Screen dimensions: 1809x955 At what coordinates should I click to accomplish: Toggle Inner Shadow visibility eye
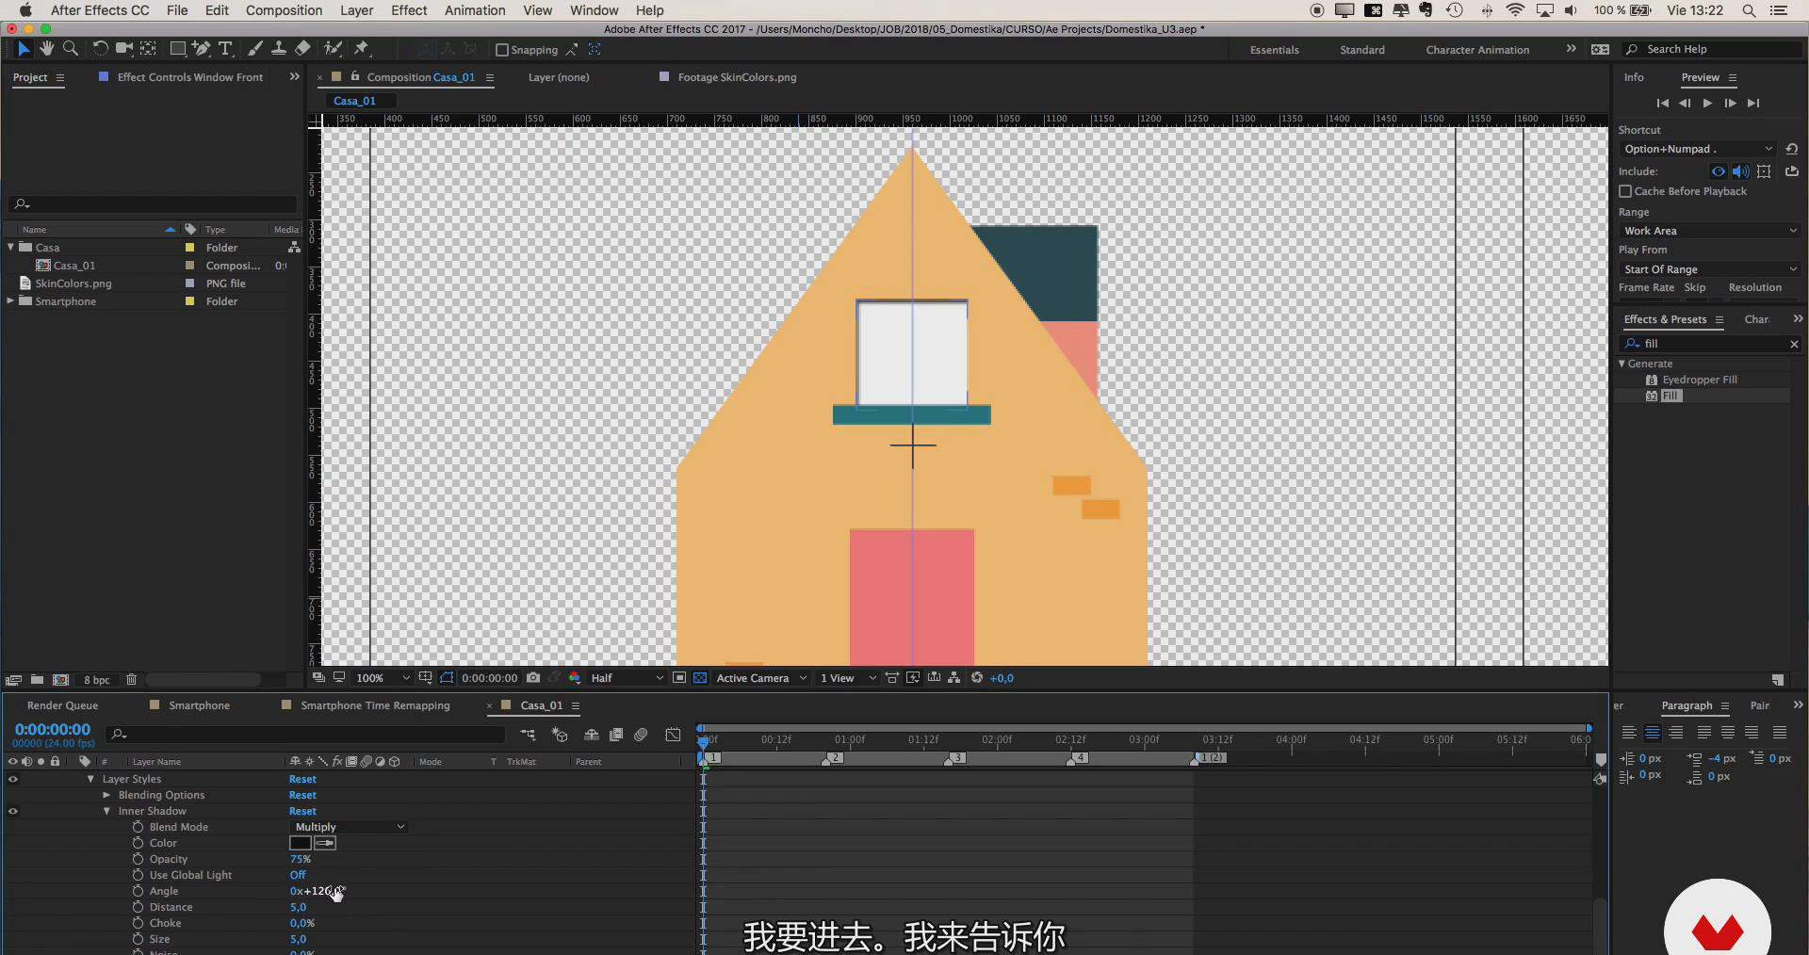(x=13, y=811)
